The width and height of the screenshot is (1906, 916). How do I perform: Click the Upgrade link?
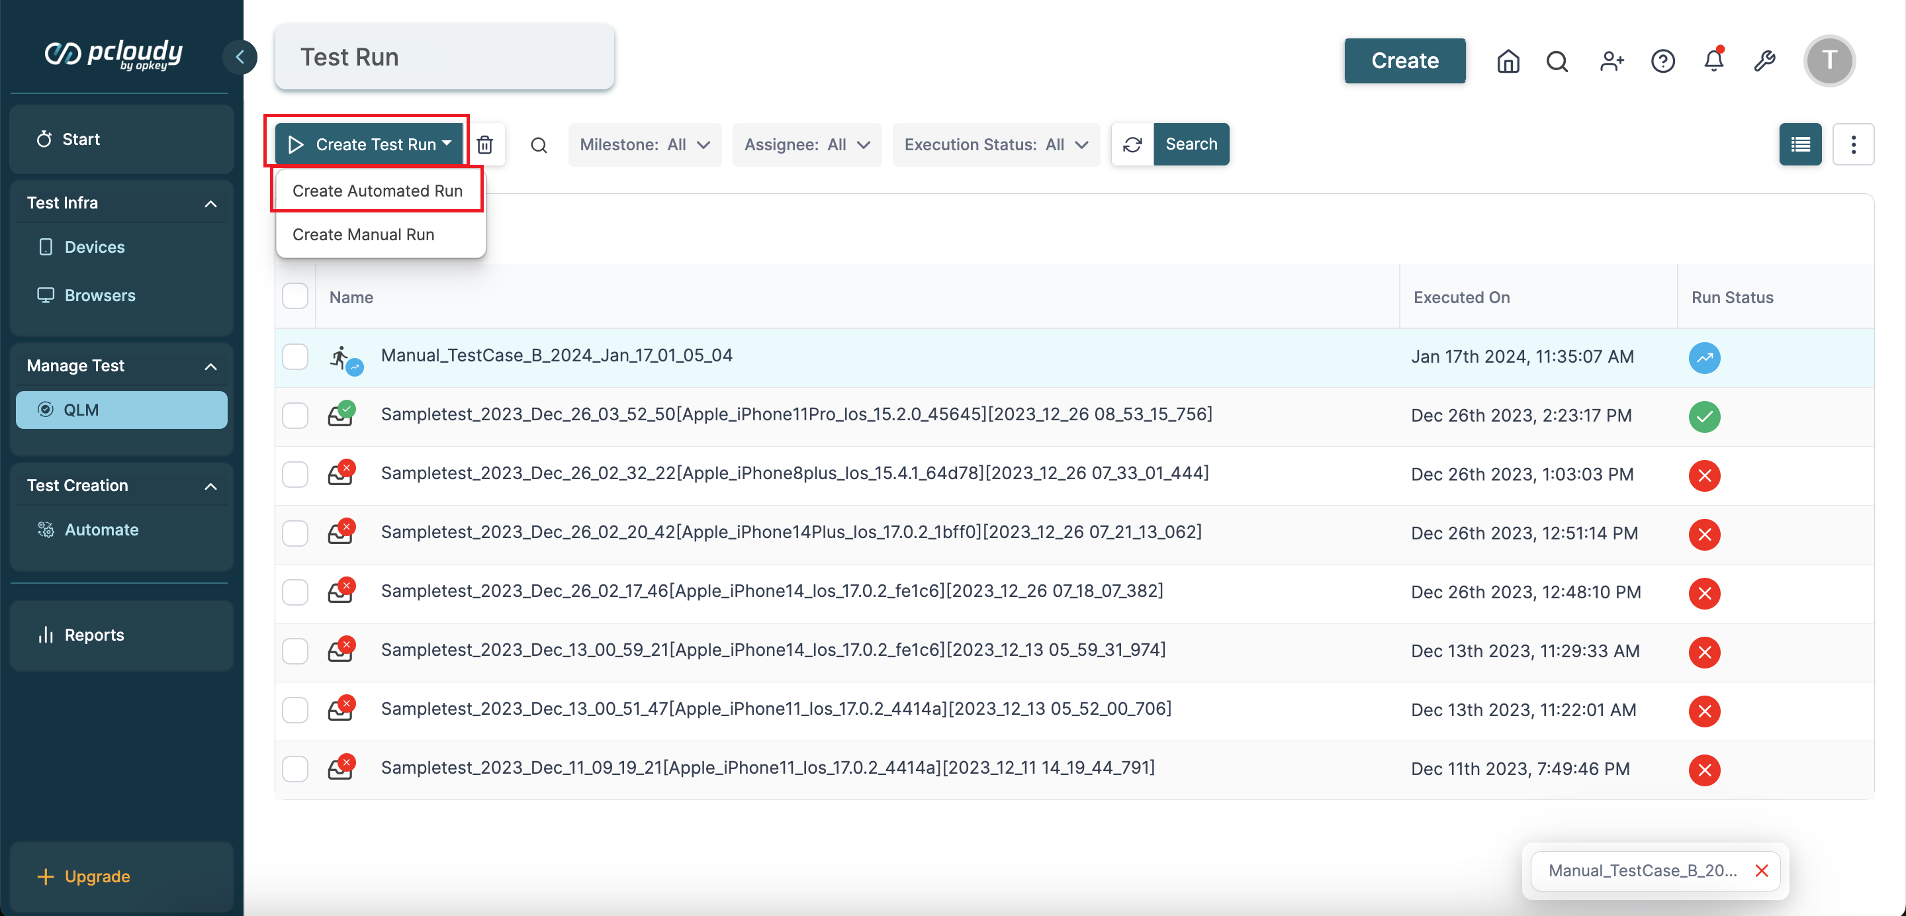tap(97, 876)
